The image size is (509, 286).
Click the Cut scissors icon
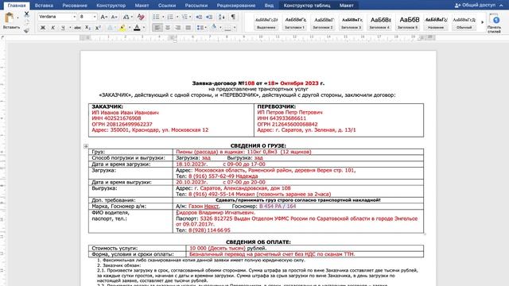point(26,14)
